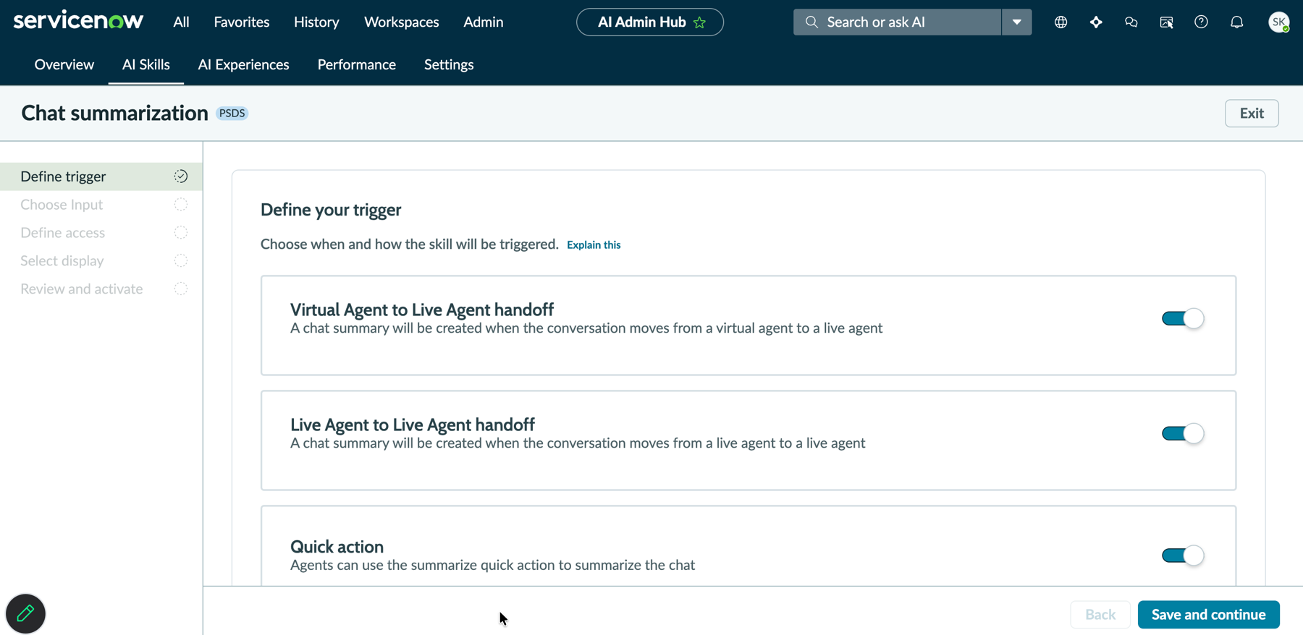The image size is (1303, 635).
Task: Click the ServiceNow logo
Action: click(x=78, y=20)
